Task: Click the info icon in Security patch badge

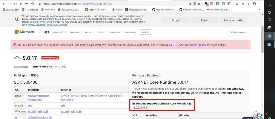Action: point(57,58)
